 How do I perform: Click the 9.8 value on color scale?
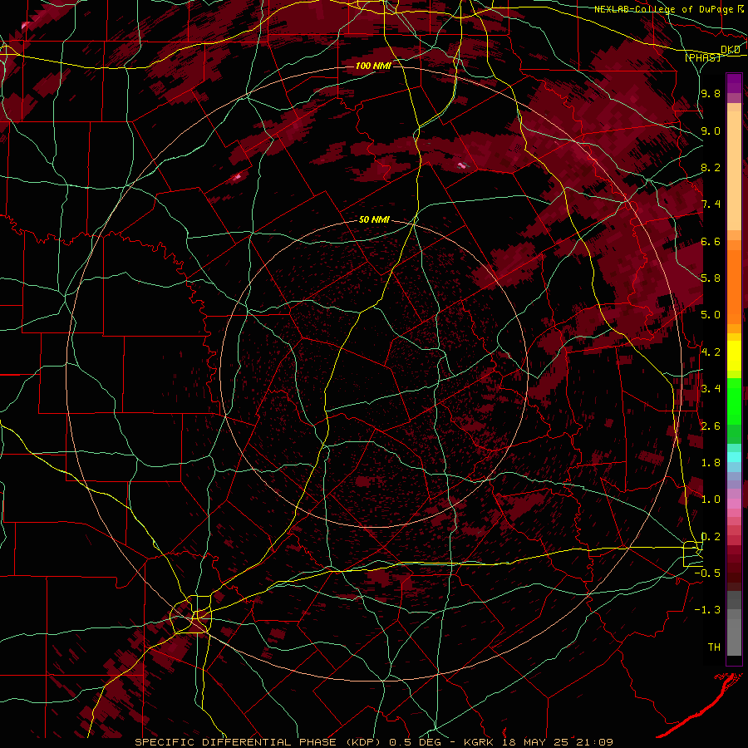[x=711, y=93]
